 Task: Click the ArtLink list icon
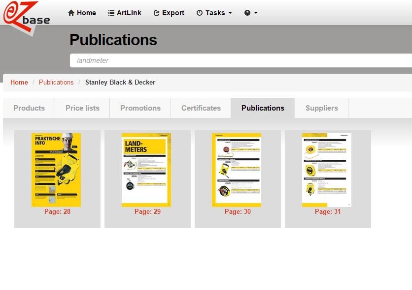[x=111, y=13]
